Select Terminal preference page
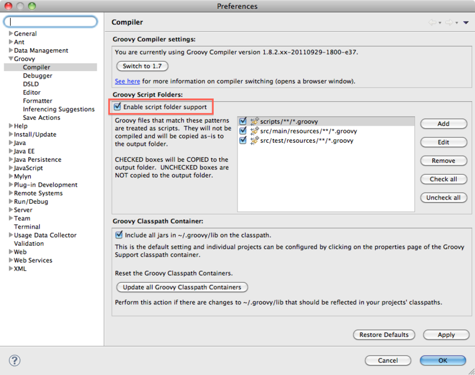This screenshot has height=375, width=475. click(27, 227)
